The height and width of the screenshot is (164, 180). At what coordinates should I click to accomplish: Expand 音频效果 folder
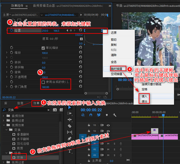click(x=3, y=116)
